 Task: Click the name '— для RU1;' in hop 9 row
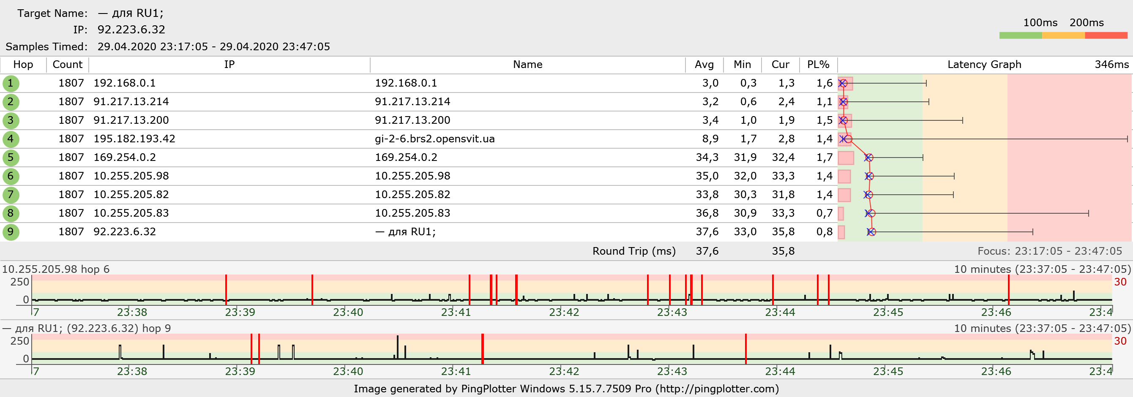coord(405,232)
